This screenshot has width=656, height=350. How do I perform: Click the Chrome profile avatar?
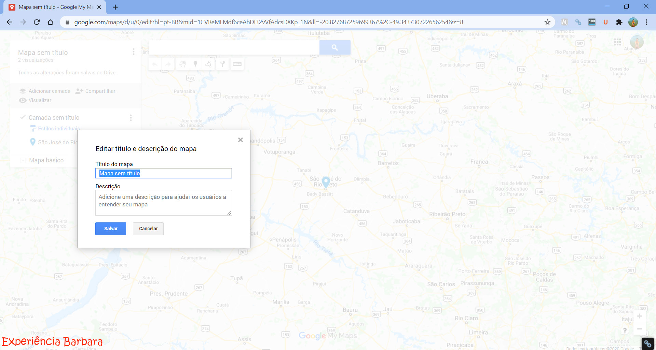633,22
